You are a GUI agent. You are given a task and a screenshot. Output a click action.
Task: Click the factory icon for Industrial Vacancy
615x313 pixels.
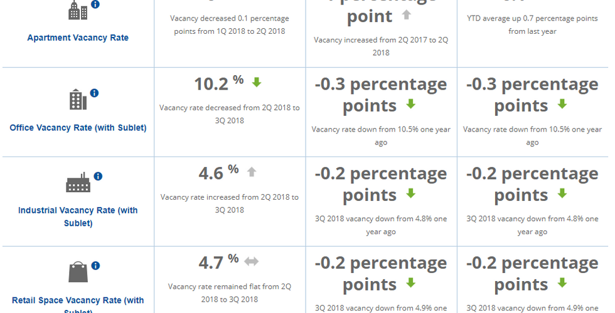click(x=78, y=183)
